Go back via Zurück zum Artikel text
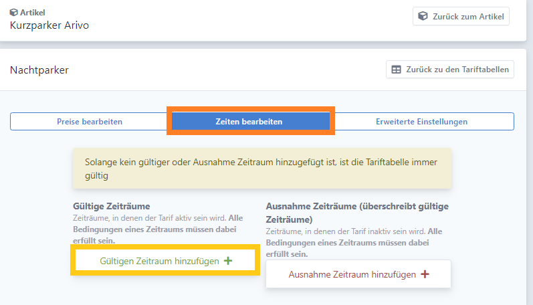Viewport: 533px width, 305px height. [468, 16]
